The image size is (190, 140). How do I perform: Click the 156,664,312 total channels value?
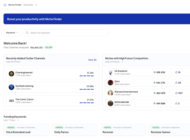(36, 48)
